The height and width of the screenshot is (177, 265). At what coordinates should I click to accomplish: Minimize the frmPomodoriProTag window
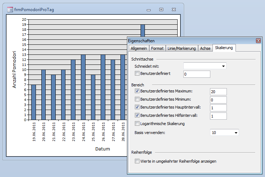pyautogui.click(x=149, y=9)
